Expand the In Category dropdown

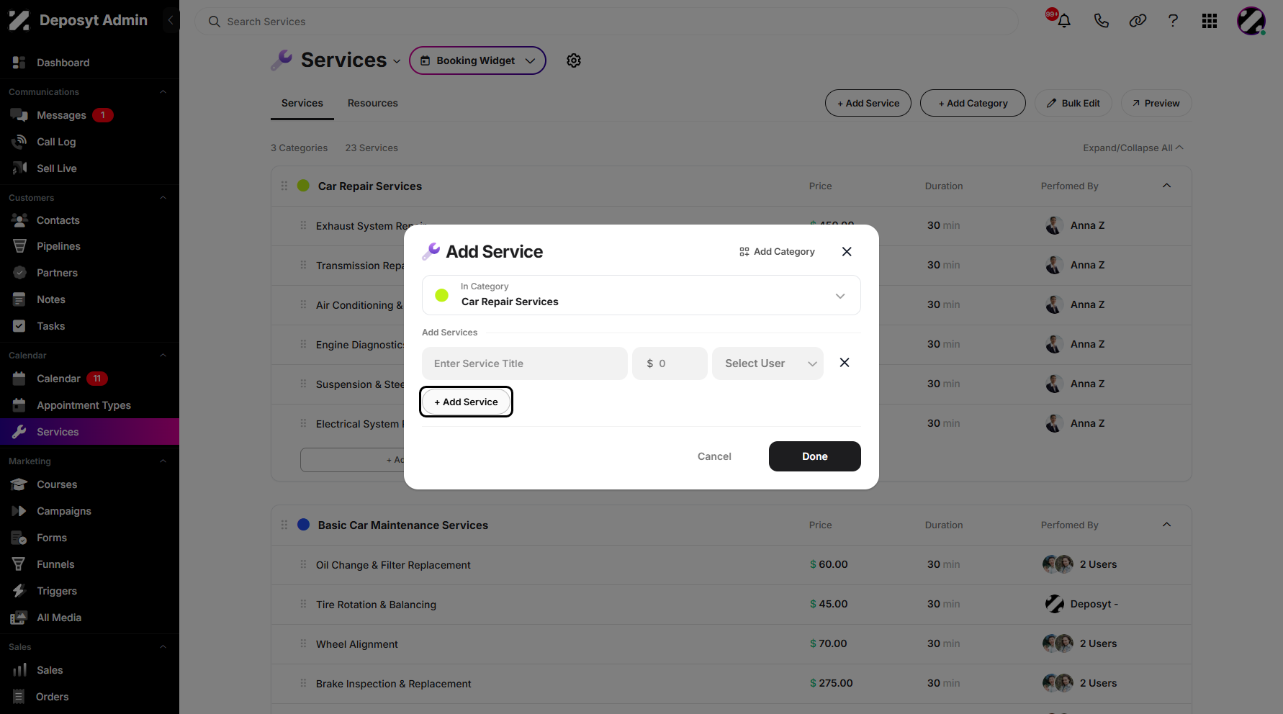[x=641, y=295]
